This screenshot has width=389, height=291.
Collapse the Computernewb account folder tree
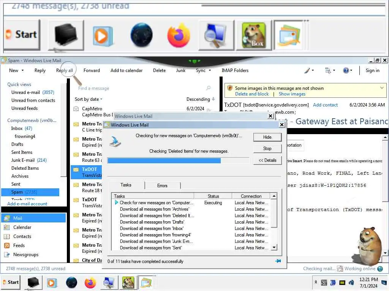pyautogui.click(x=32, y=120)
